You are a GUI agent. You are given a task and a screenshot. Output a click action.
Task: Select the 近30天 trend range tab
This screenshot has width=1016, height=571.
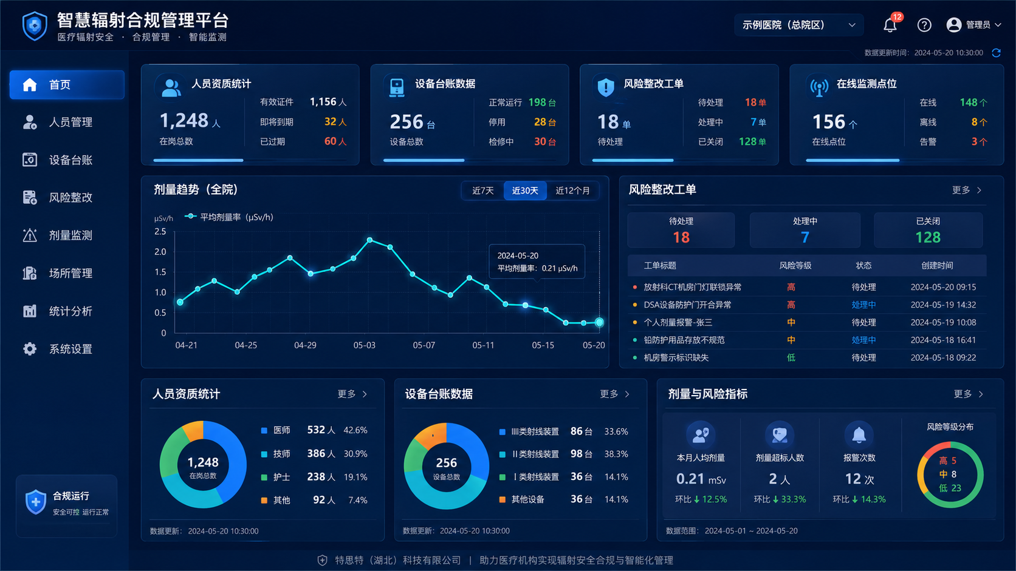click(x=525, y=191)
